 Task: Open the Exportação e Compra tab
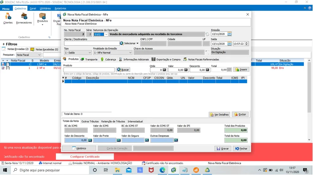pos(166,59)
